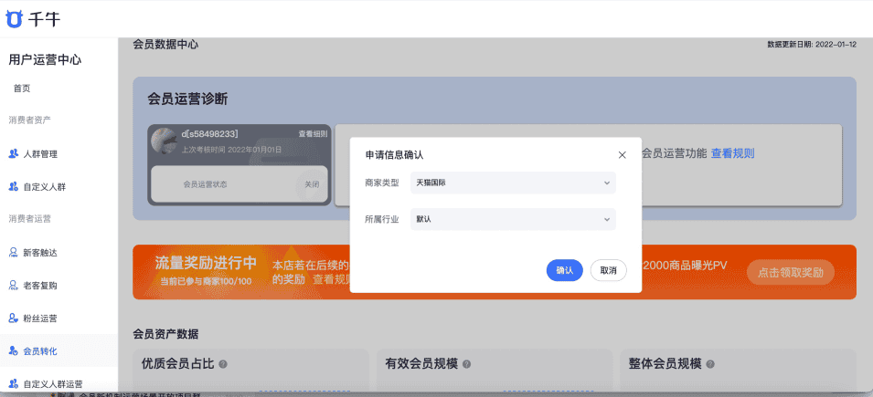
Task: Click the 粉丝运营 sidebar icon
Action: click(x=14, y=319)
